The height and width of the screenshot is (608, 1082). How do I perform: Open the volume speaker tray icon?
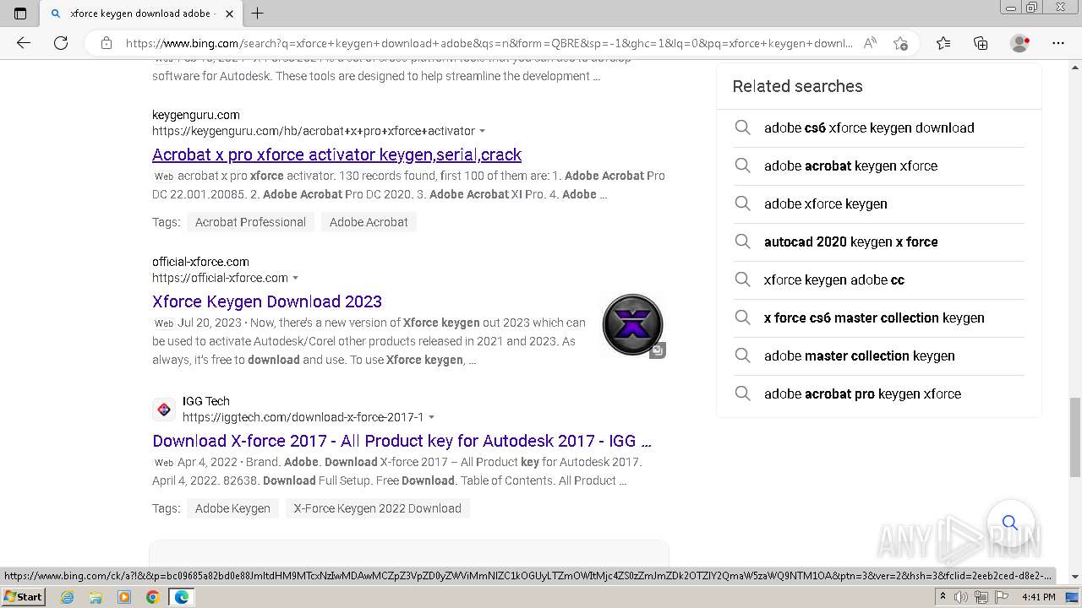point(961,597)
